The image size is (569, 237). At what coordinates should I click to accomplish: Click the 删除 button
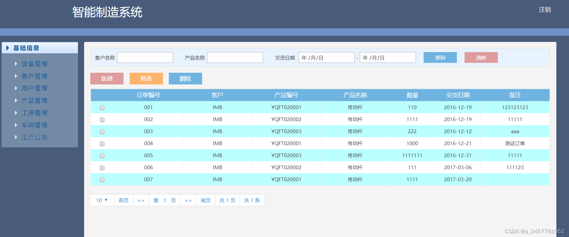click(x=185, y=79)
